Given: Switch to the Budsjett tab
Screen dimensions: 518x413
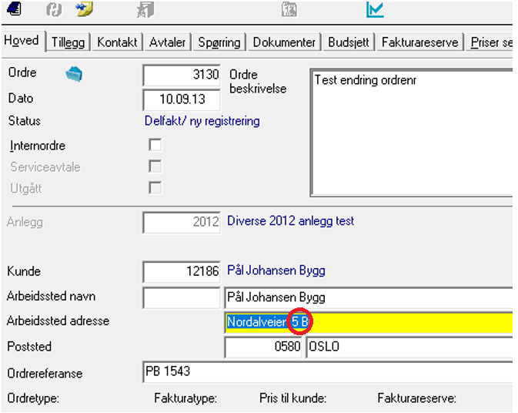Looking at the screenshot, I should click(x=349, y=42).
